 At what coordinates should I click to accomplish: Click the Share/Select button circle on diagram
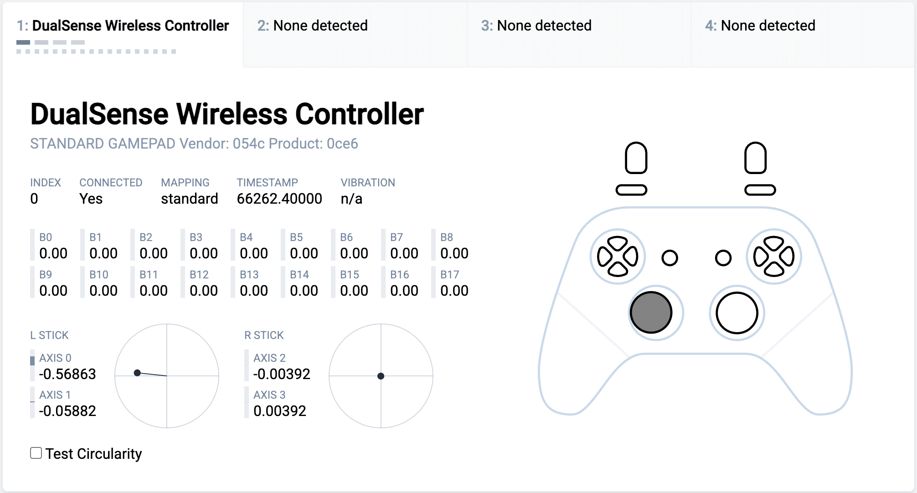pos(670,258)
